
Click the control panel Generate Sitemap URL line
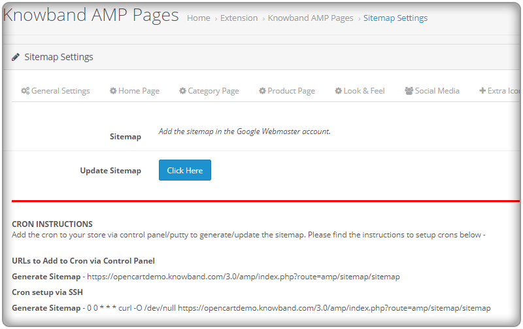coord(206,277)
